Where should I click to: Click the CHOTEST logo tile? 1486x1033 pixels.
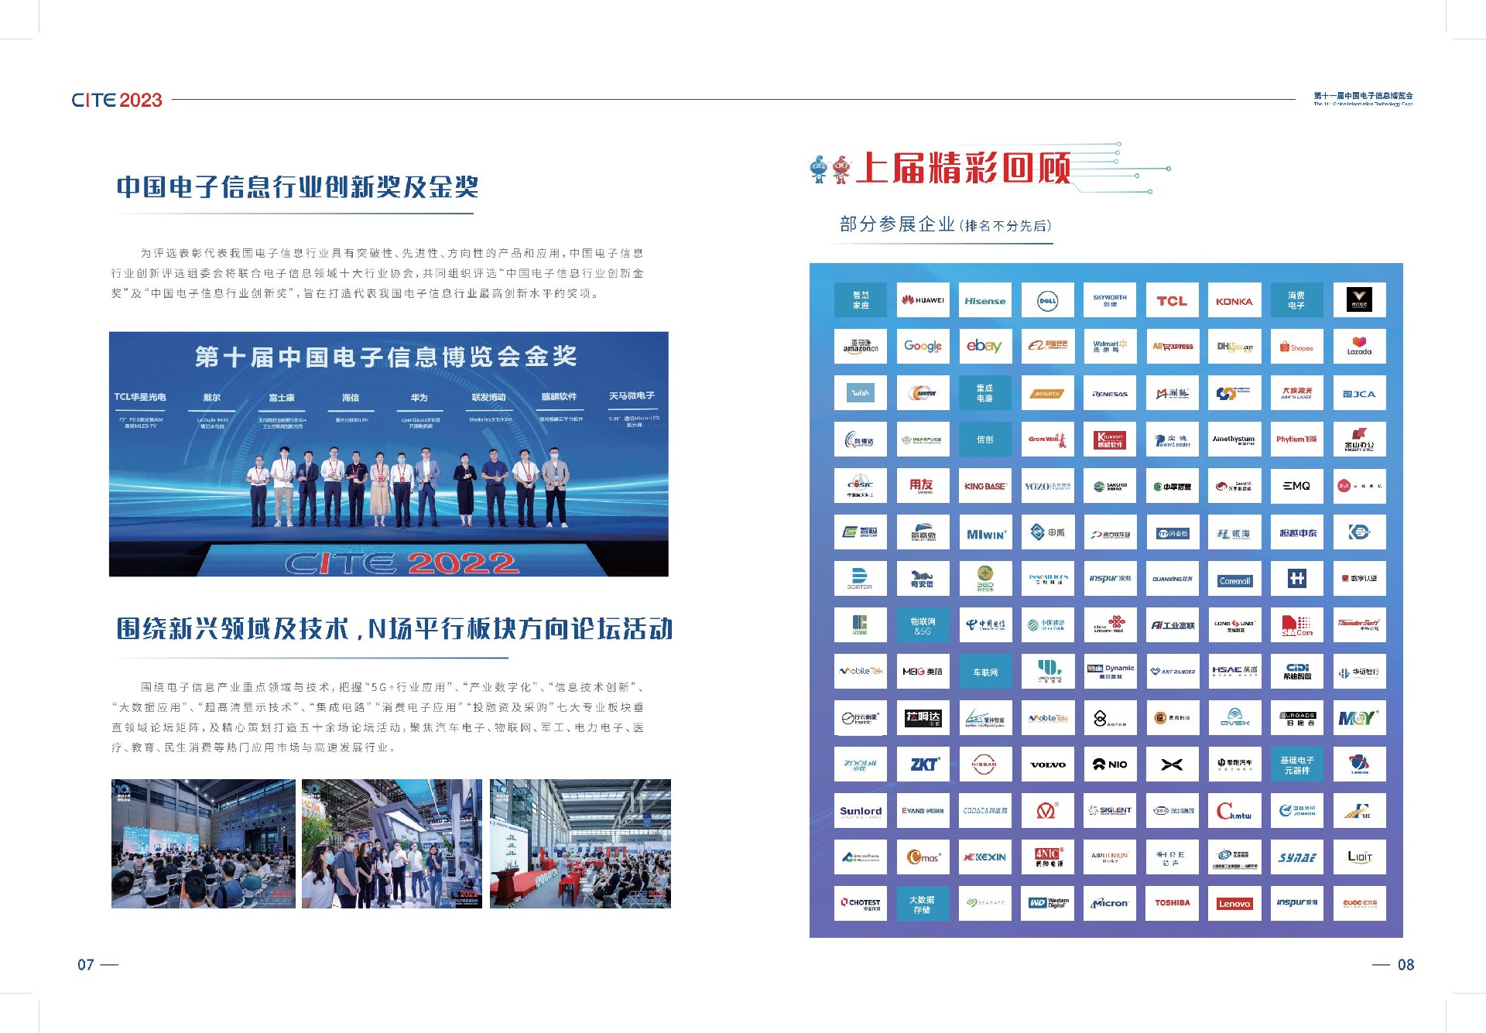click(x=861, y=903)
